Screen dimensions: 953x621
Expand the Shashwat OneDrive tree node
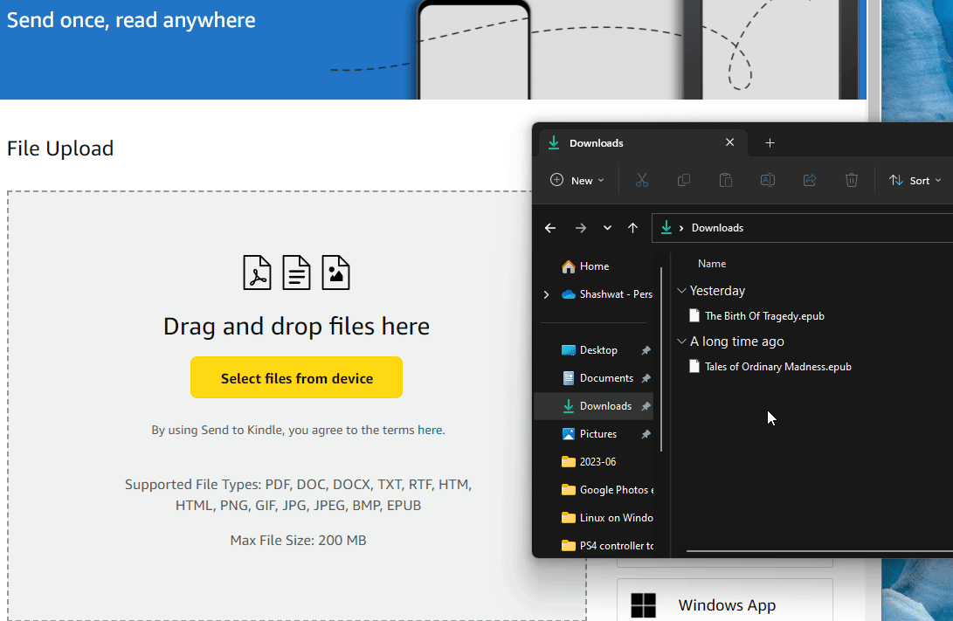pyautogui.click(x=547, y=294)
